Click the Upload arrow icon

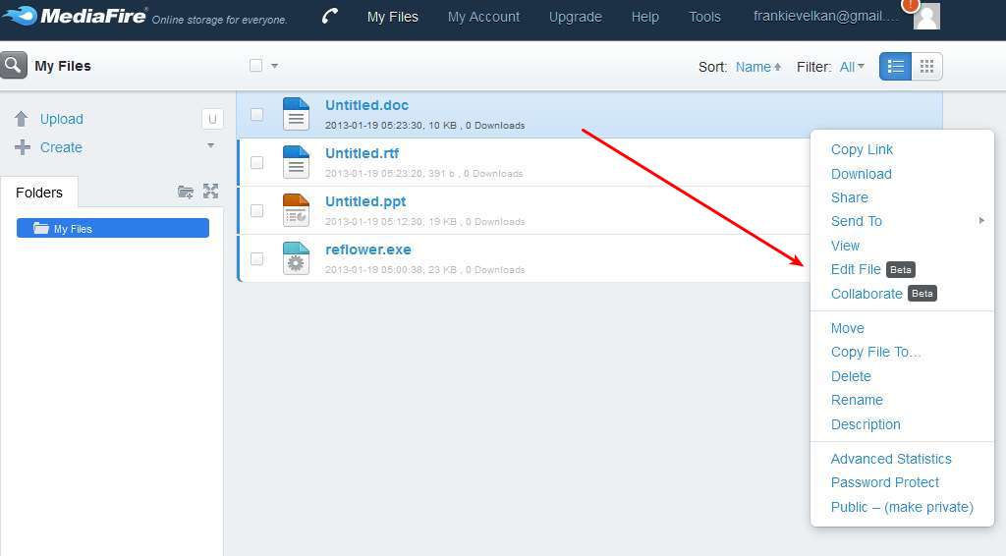coord(22,119)
